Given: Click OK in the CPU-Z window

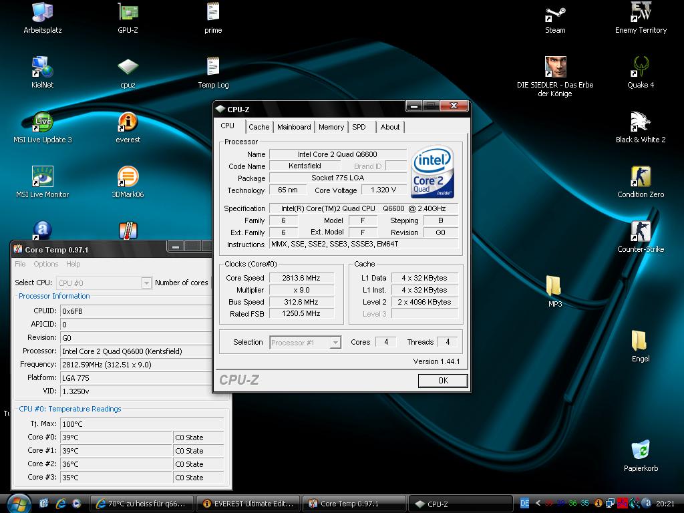Looking at the screenshot, I should tap(443, 380).
